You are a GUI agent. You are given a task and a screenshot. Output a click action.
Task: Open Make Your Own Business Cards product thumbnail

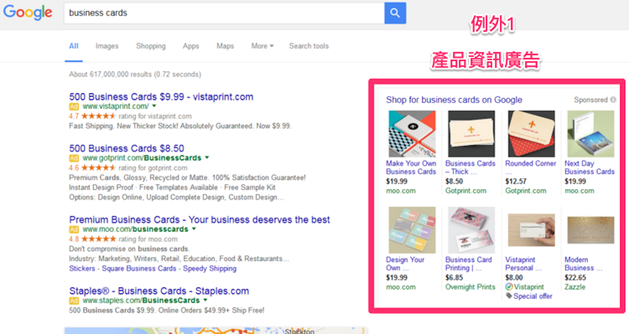coord(412,134)
